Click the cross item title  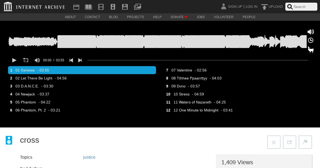30,140
